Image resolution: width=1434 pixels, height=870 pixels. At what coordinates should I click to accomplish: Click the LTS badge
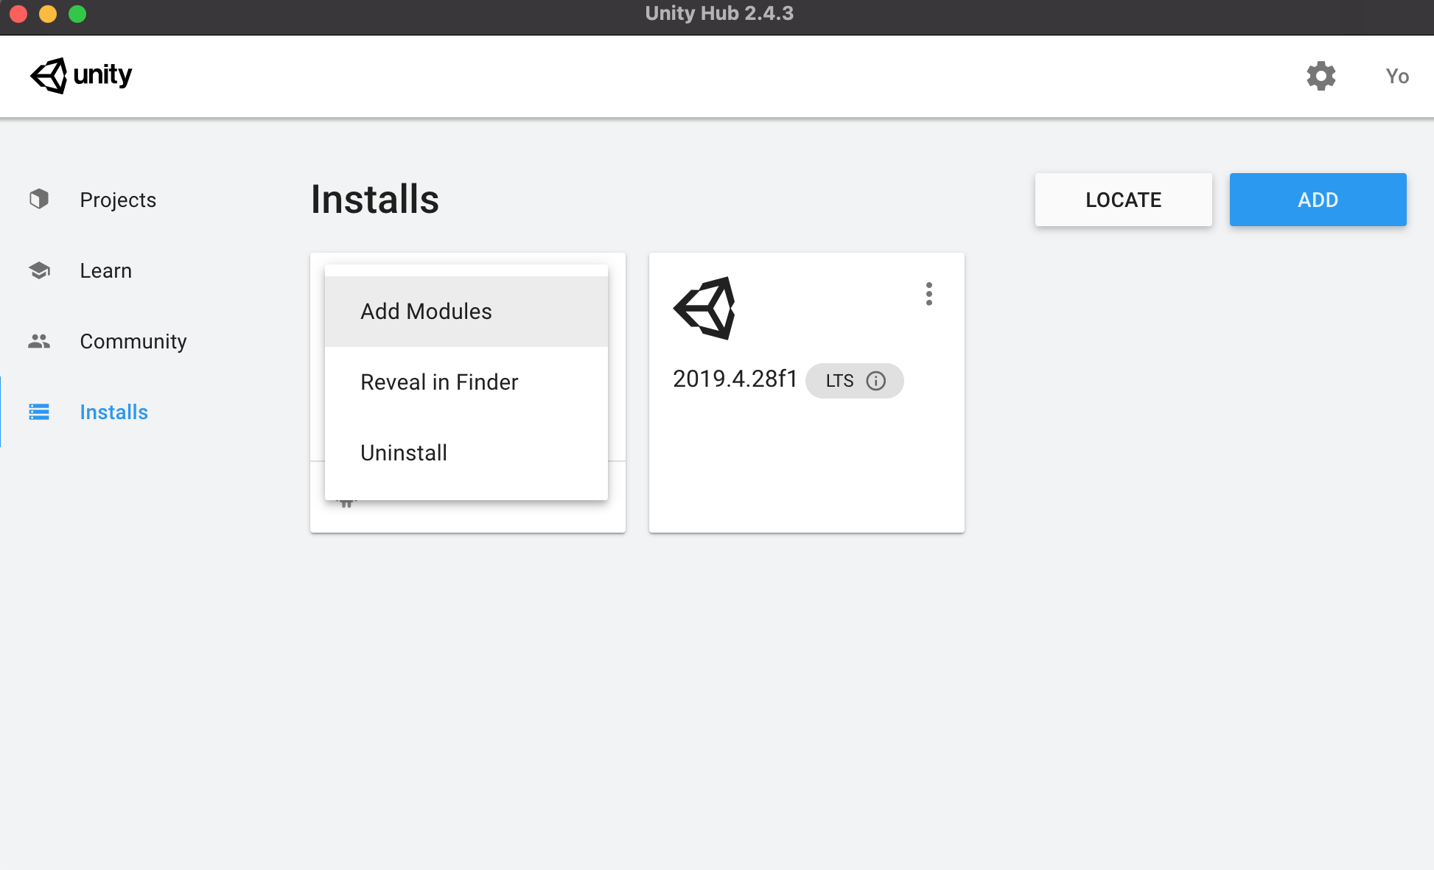point(854,381)
